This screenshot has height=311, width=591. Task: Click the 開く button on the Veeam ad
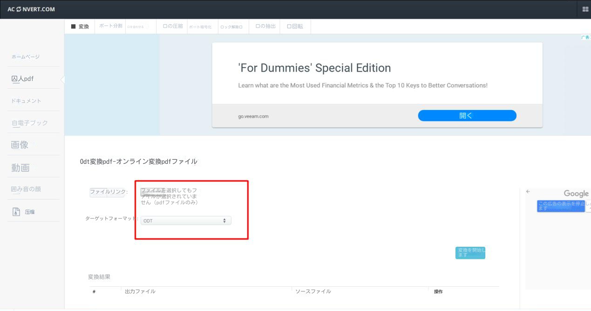coord(467,115)
